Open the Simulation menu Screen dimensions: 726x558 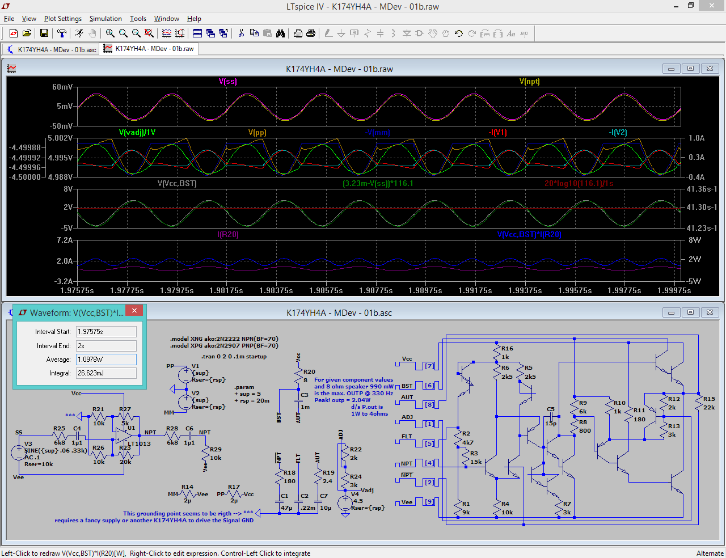pos(105,19)
